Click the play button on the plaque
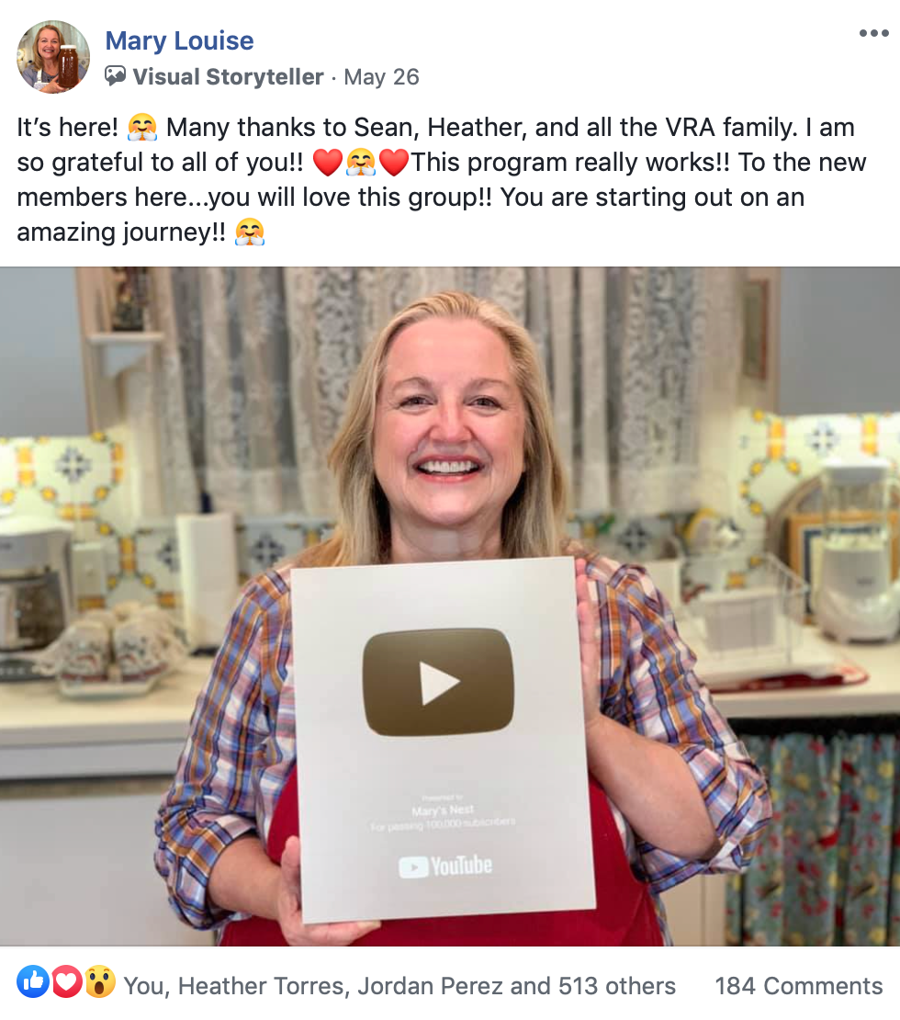This screenshot has height=1020, width=900. point(438,683)
